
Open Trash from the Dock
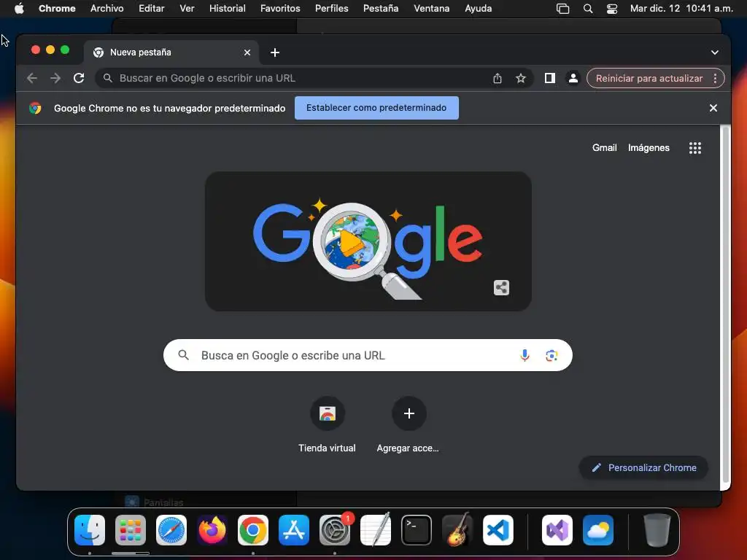tap(657, 530)
